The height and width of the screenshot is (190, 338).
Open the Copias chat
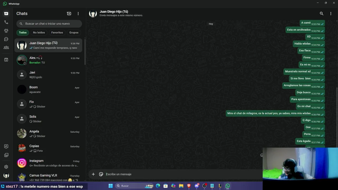pyautogui.click(x=48, y=148)
